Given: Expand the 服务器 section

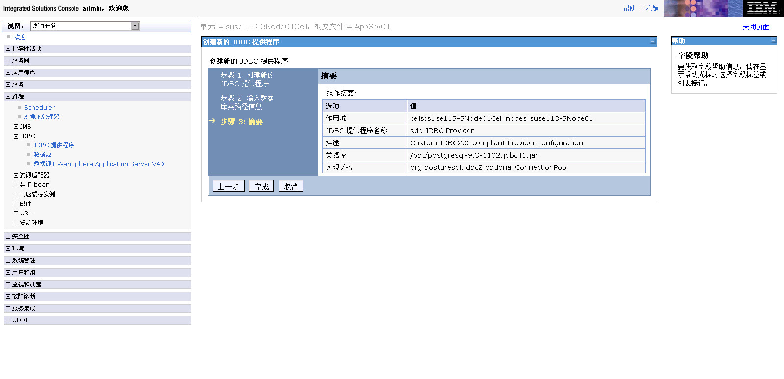Looking at the screenshot, I should click(x=8, y=61).
